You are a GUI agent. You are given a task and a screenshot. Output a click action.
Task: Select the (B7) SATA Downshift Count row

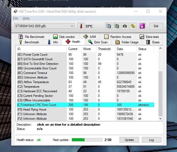[x=85, y=59]
